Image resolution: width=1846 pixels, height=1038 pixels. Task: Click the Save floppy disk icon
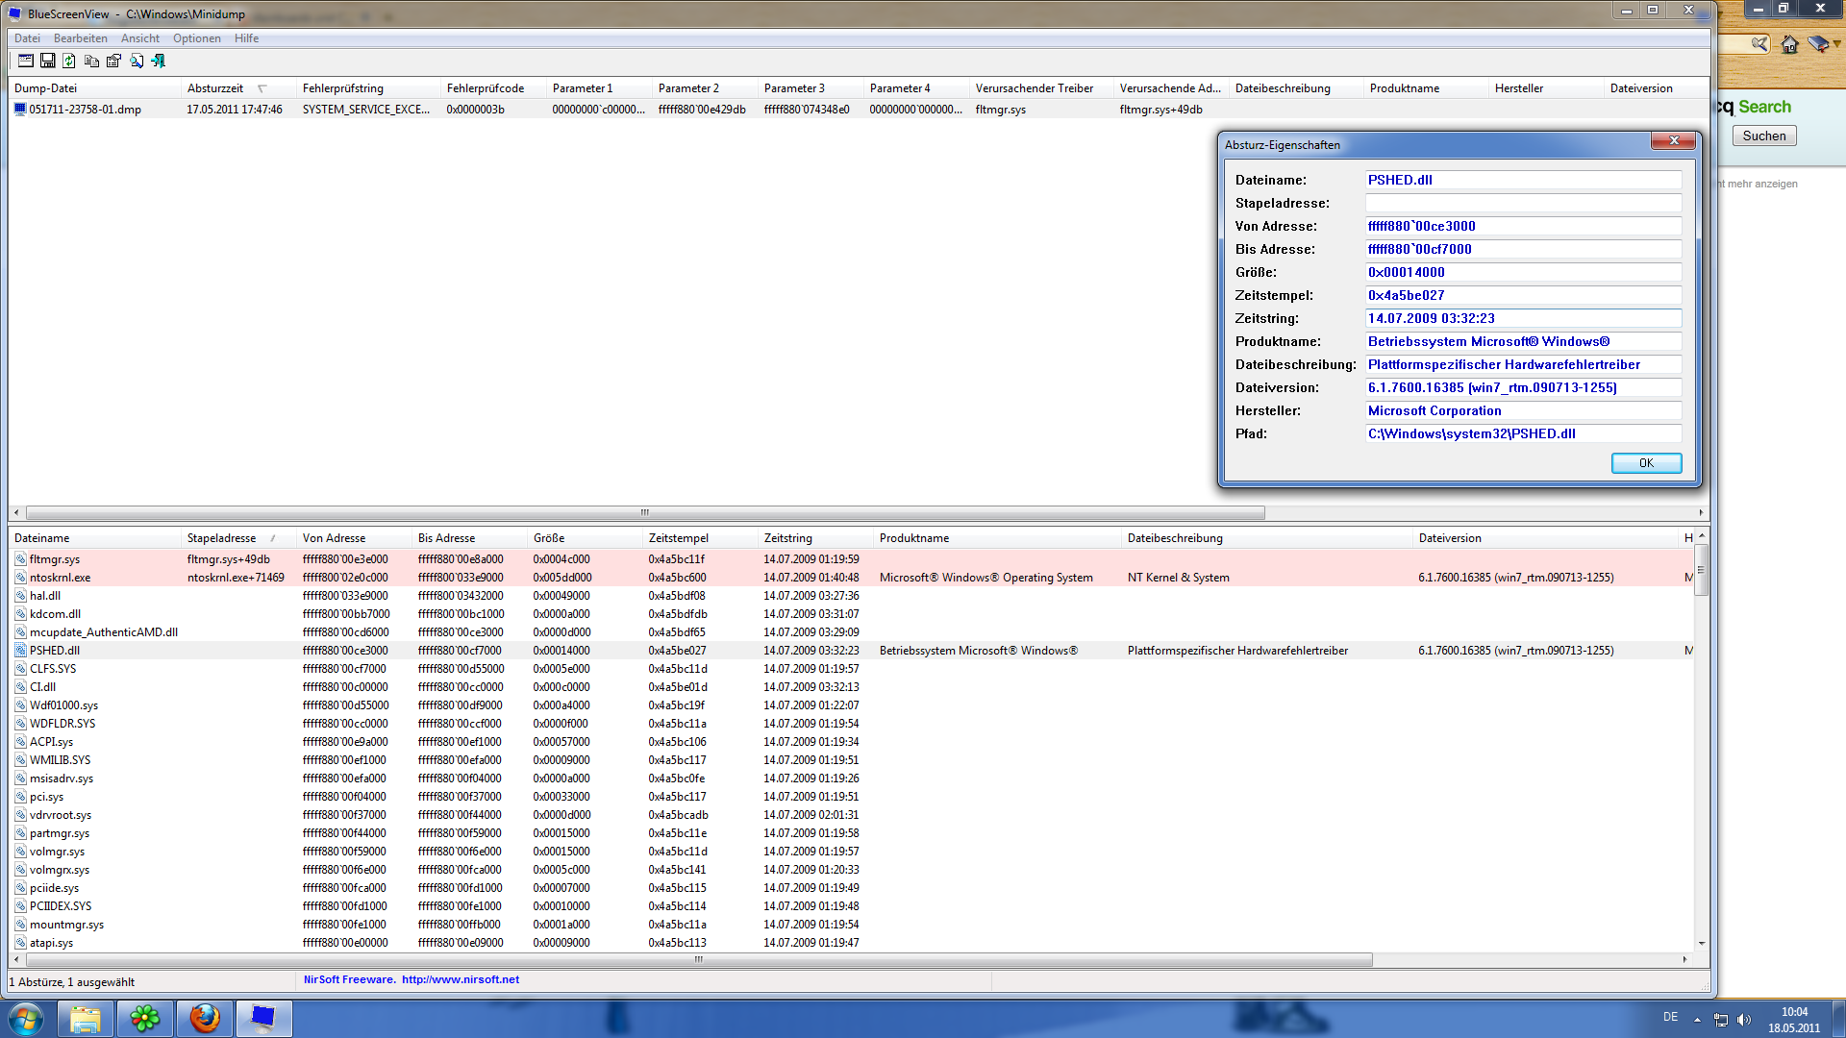[47, 61]
